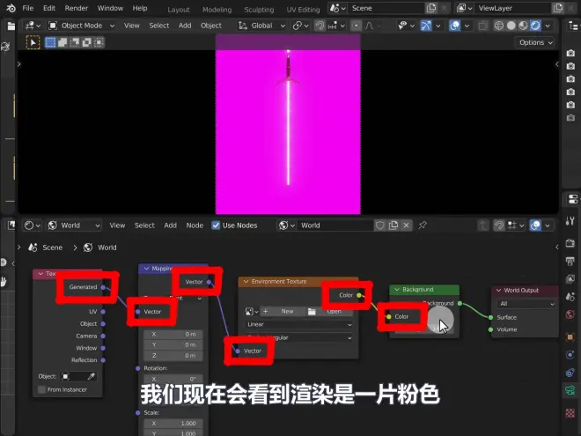581x436 pixels.
Task: Open the node editor Node menu
Action: [x=195, y=225]
